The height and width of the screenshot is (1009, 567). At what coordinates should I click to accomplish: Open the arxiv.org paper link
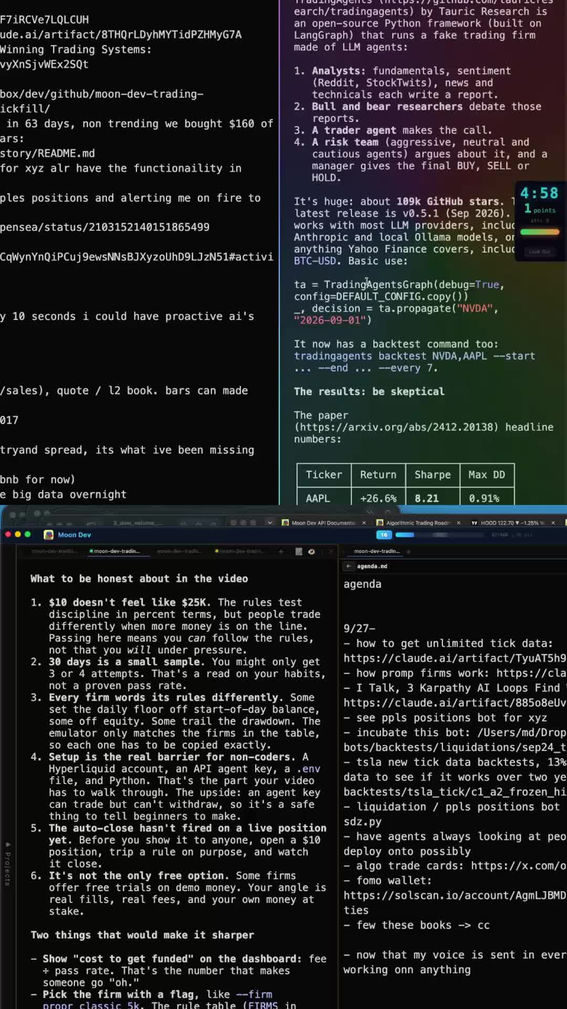(x=396, y=427)
